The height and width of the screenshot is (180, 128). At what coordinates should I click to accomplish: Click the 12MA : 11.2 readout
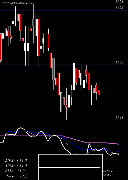[x=16, y=166]
